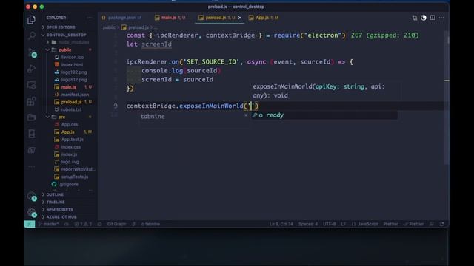Open logo512.png file
Viewport: 474px width, 266px height.
[74, 80]
